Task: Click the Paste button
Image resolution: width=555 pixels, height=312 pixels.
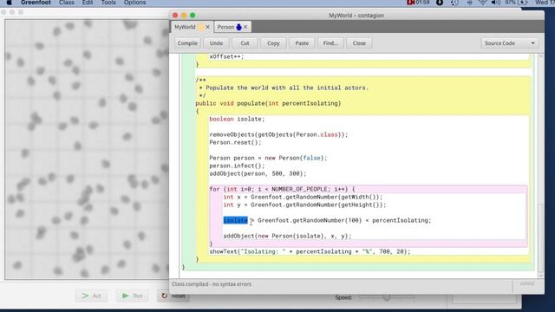Action: pos(302,43)
